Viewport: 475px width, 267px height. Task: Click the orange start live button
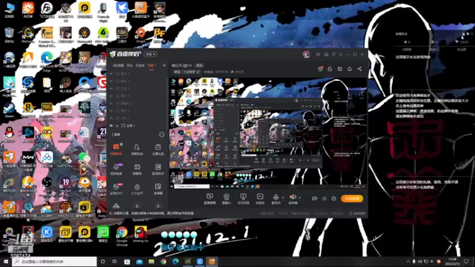(x=351, y=199)
